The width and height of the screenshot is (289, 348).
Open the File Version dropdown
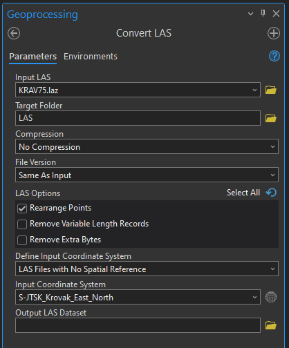click(x=147, y=175)
